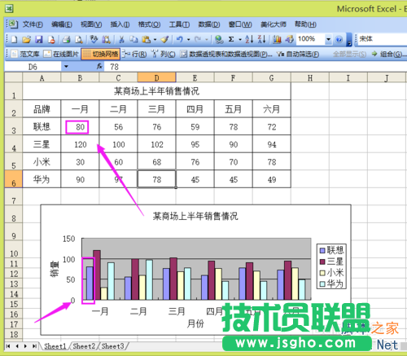Open the AutoSum functions dropdown arrow
Viewport: 407px width, 356px height.
coord(240,40)
